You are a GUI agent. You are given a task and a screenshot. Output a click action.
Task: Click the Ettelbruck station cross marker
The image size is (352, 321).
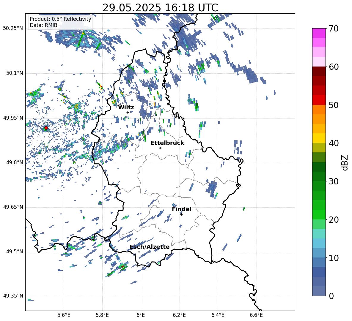(160, 148)
